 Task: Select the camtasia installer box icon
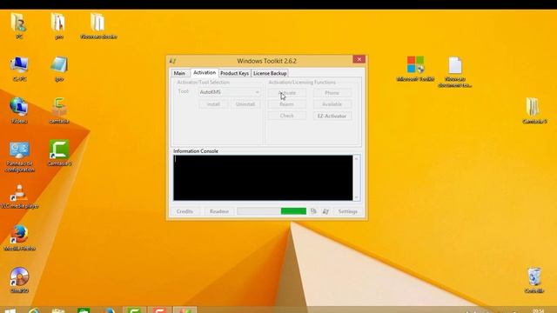click(59, 110)
